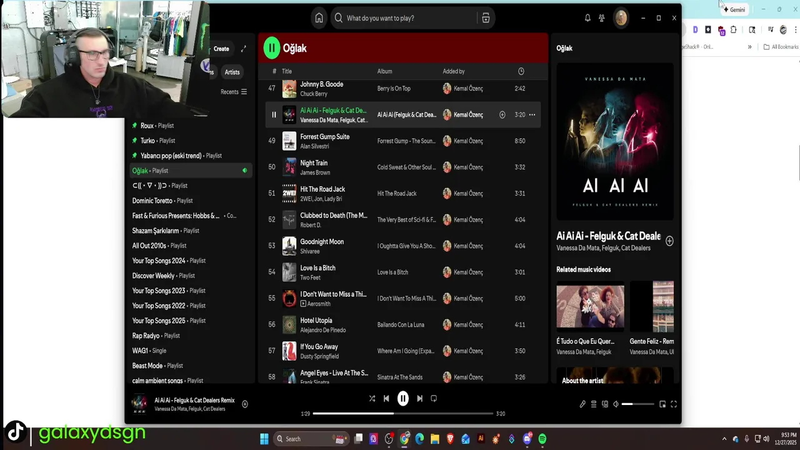Open more options for Ai Ai Ai track row
The image size is (800, 450).
click(x=532, y=115)
